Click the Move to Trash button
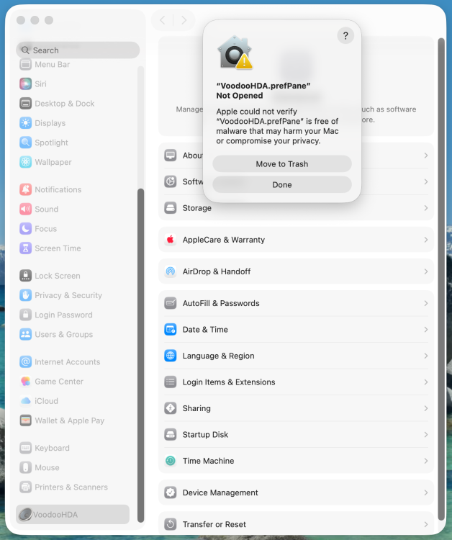Image resolution: width=452 pixels, height=540 pixels. [282, 164]
